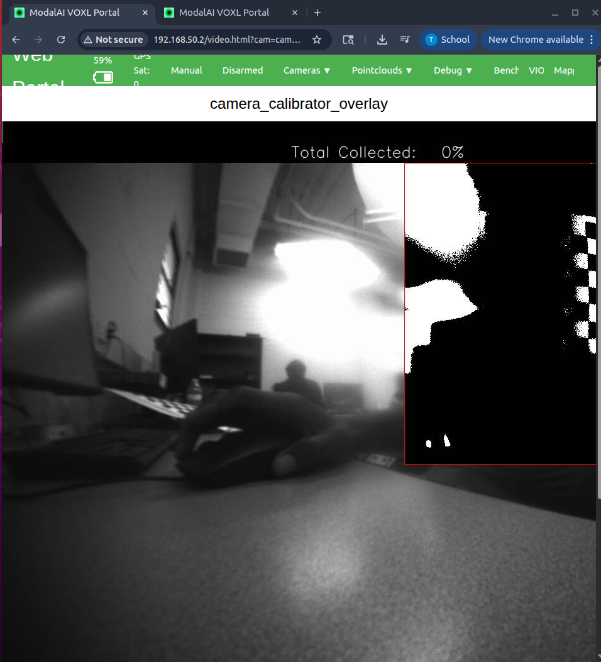Click the downloads icon in the browser toolbar
The image size is (601, 662).
(382, 39)
